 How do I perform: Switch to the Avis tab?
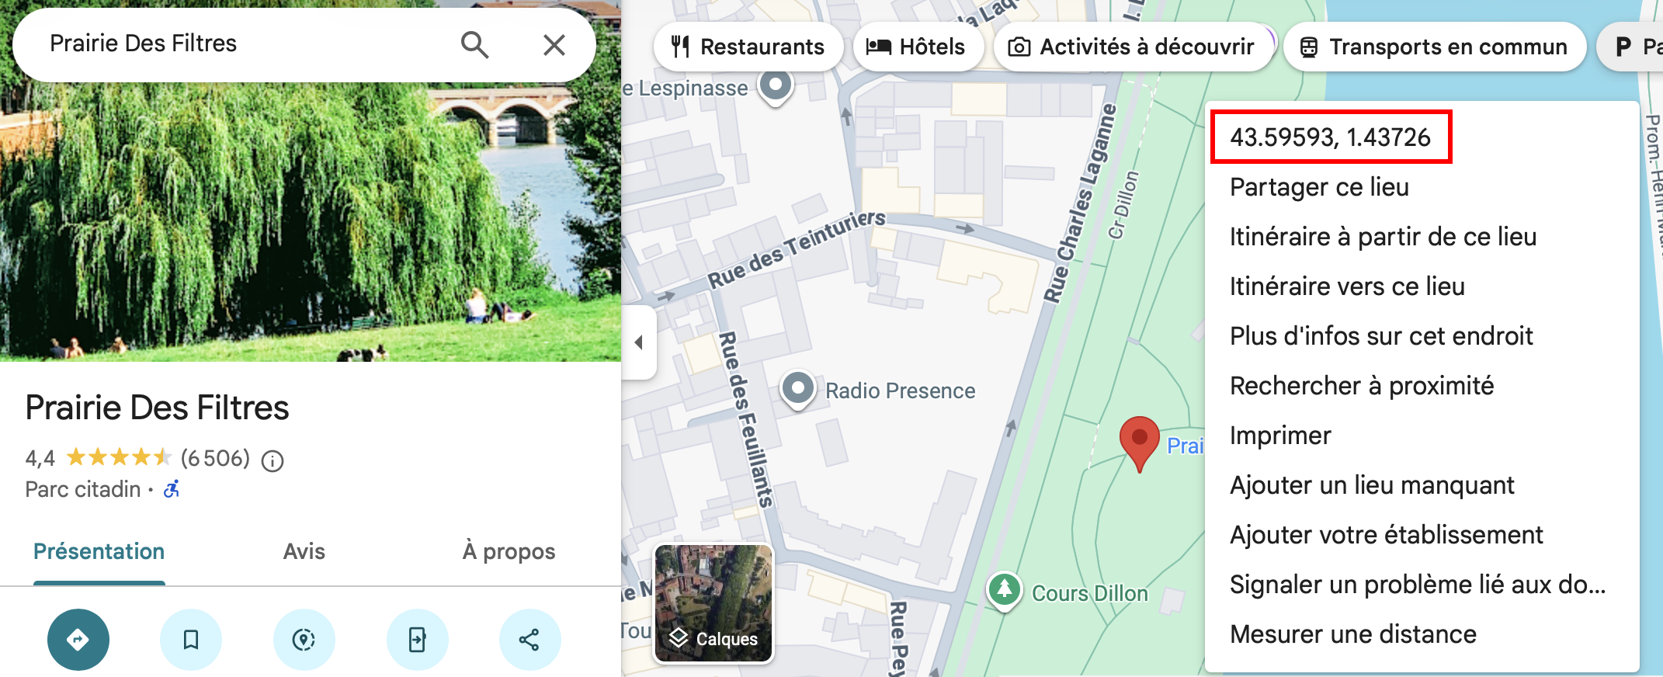304,551
